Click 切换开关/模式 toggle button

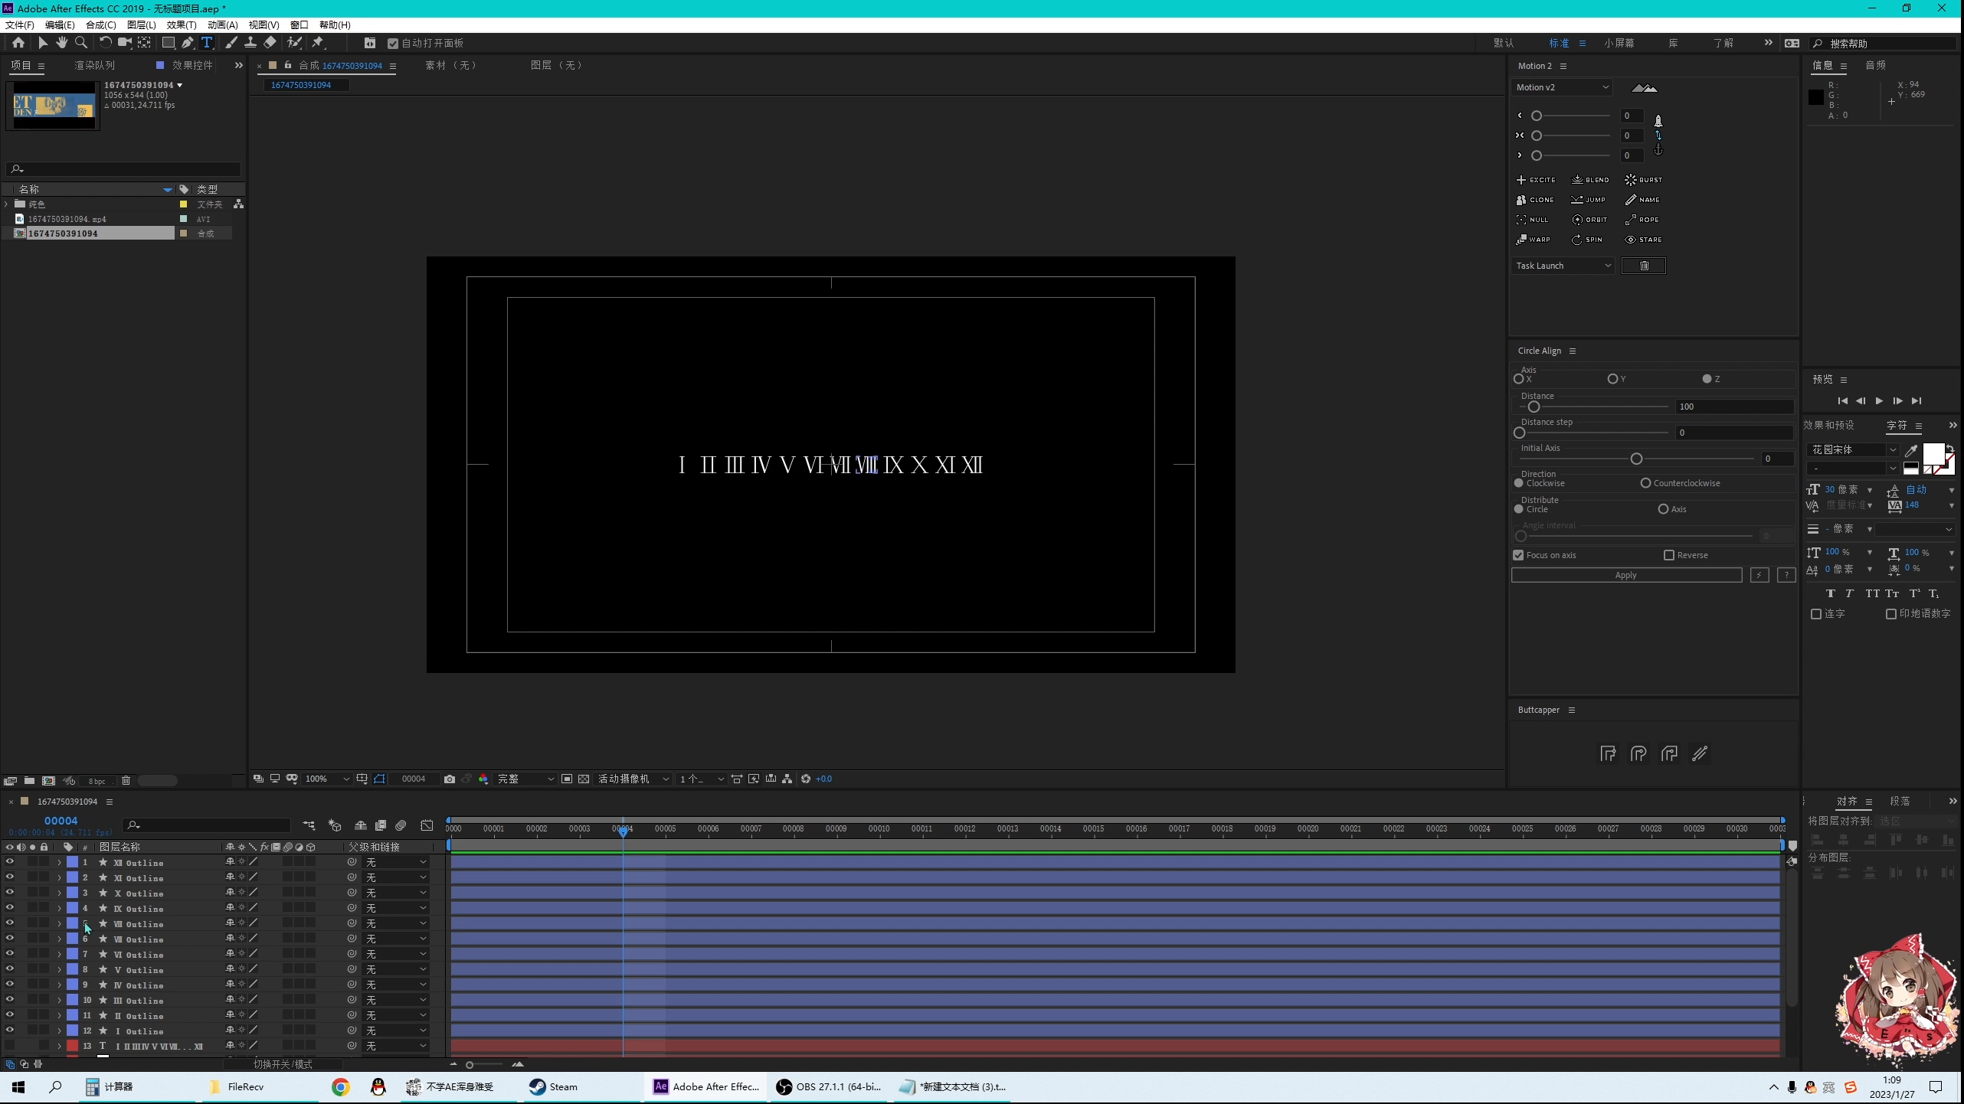[x=283, y=1065]
